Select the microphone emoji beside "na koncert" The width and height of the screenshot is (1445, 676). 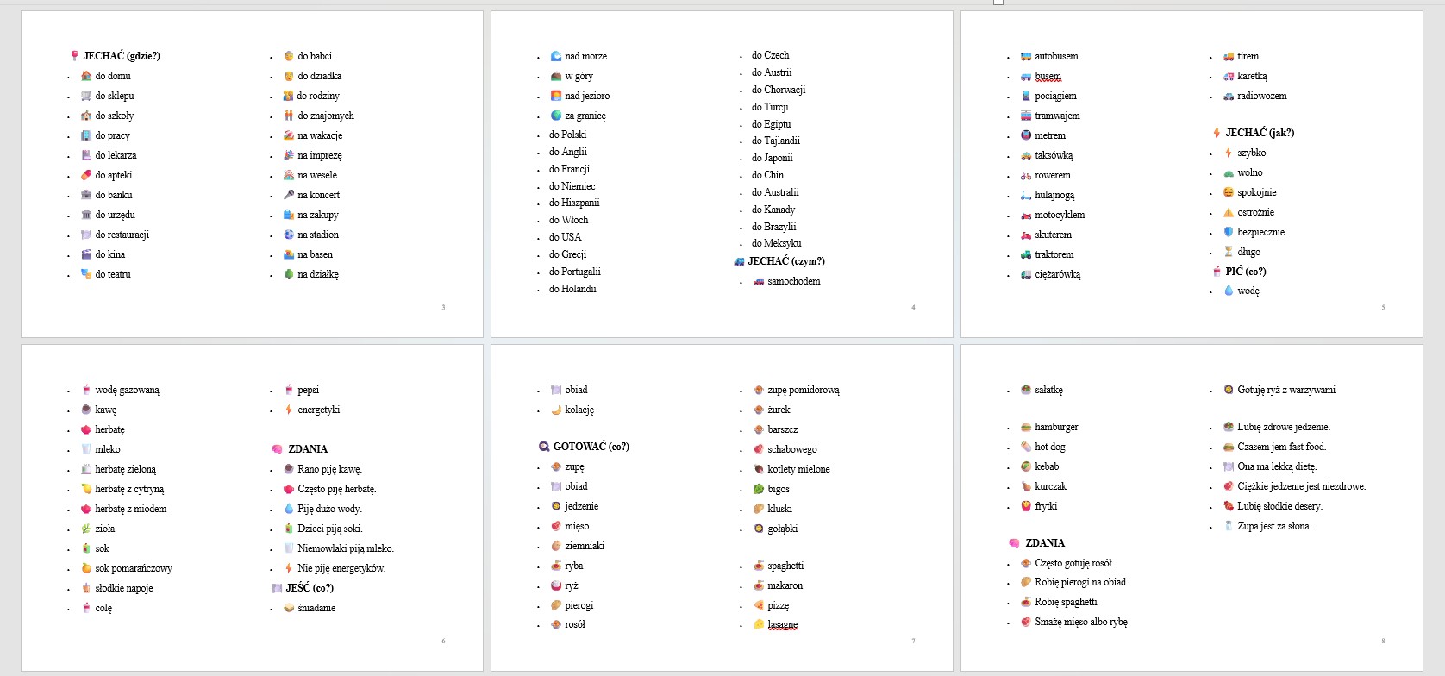289,195
